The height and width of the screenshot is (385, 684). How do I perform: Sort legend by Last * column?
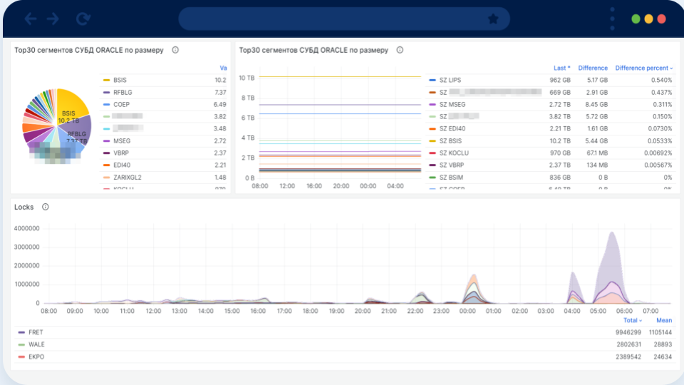pos(561,68)
